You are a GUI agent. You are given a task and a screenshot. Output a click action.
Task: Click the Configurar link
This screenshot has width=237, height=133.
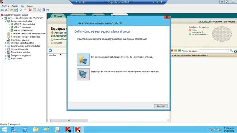pyautogui.click(x=59, y=36)
